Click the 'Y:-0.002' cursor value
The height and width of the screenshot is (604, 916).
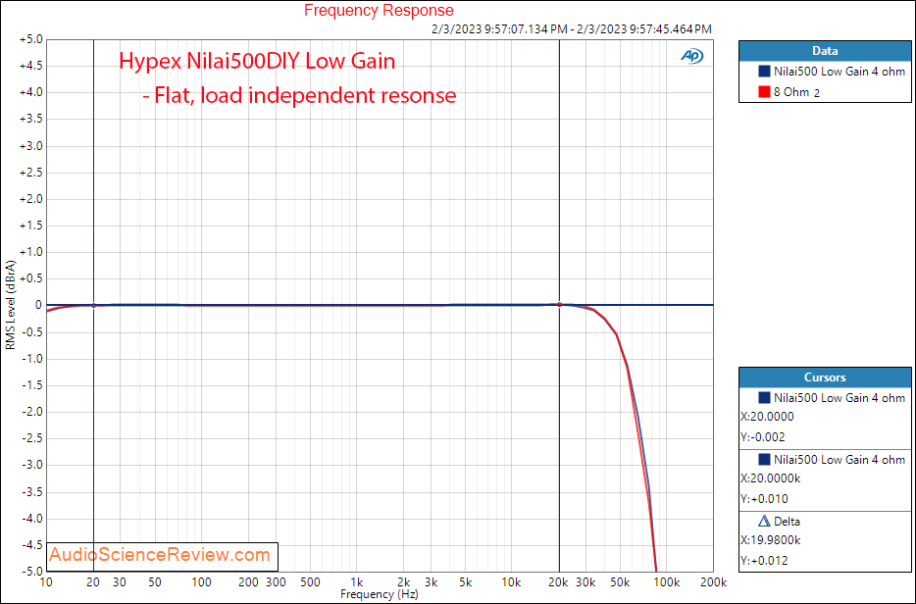(x=763, y=437)
